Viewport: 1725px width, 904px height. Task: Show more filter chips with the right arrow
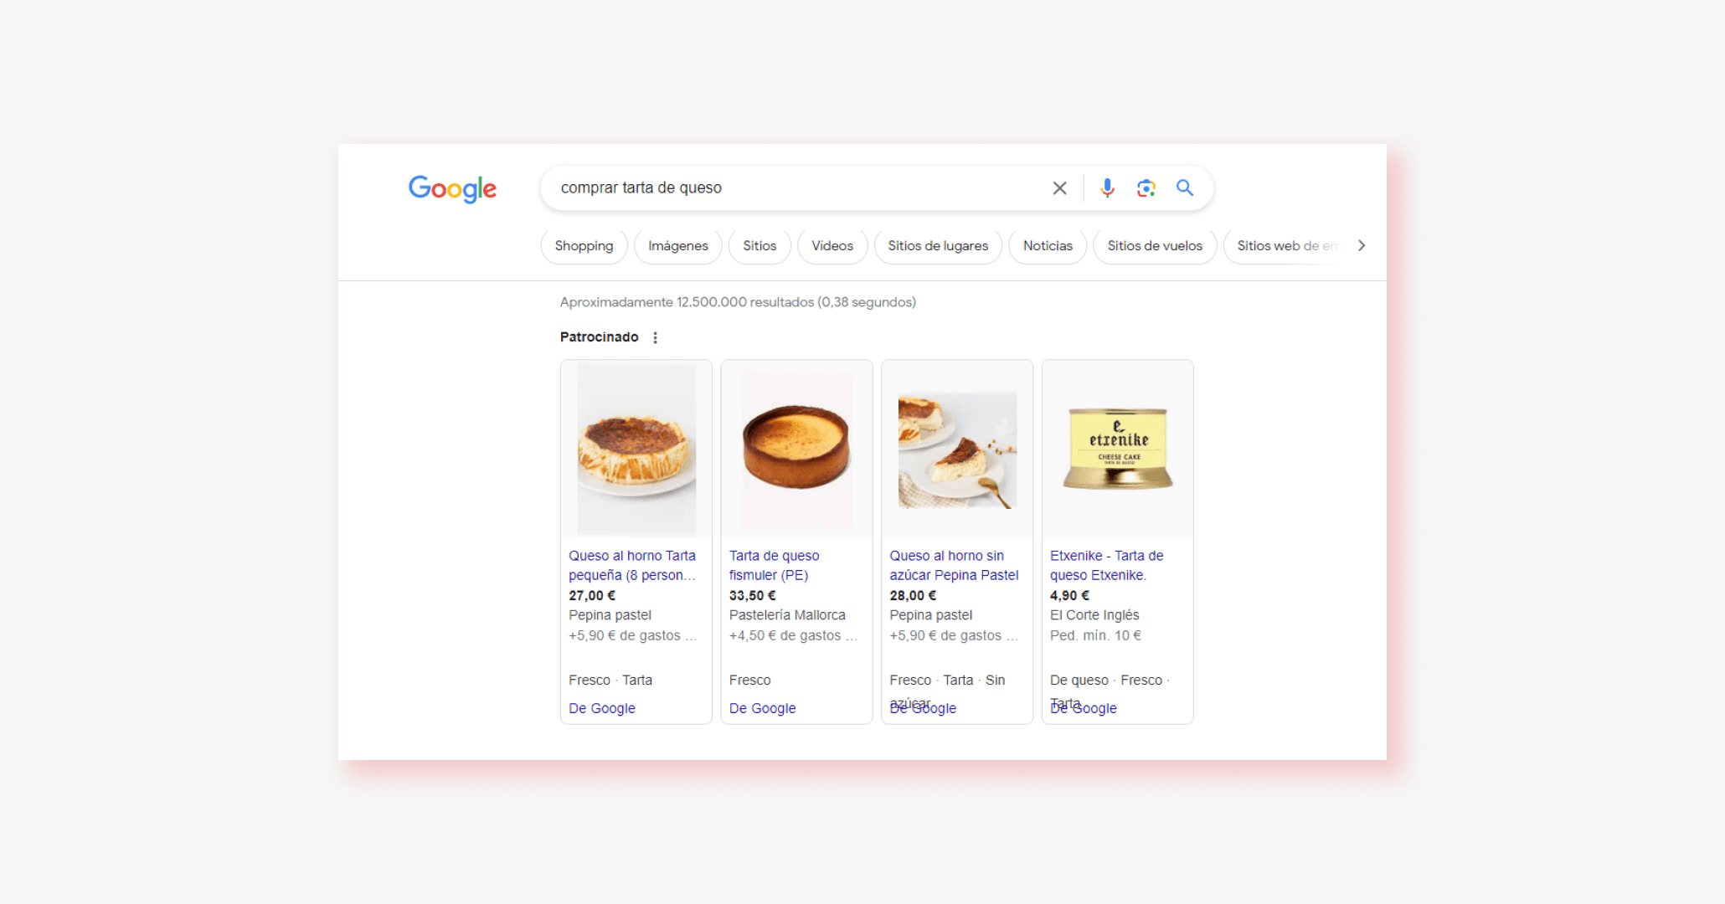1361,245
